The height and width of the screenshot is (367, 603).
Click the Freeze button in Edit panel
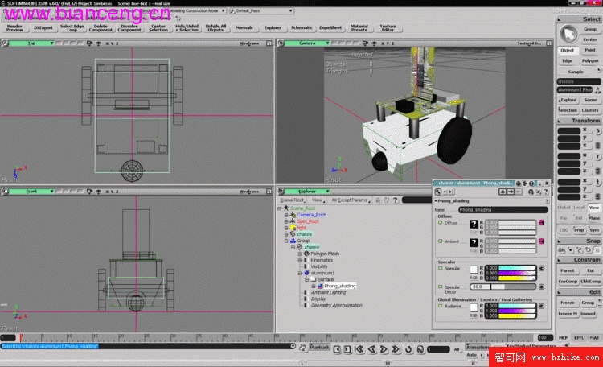[568, 303]
